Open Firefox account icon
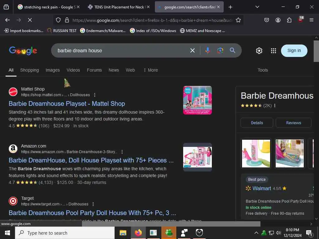 (x=278, y=20)
